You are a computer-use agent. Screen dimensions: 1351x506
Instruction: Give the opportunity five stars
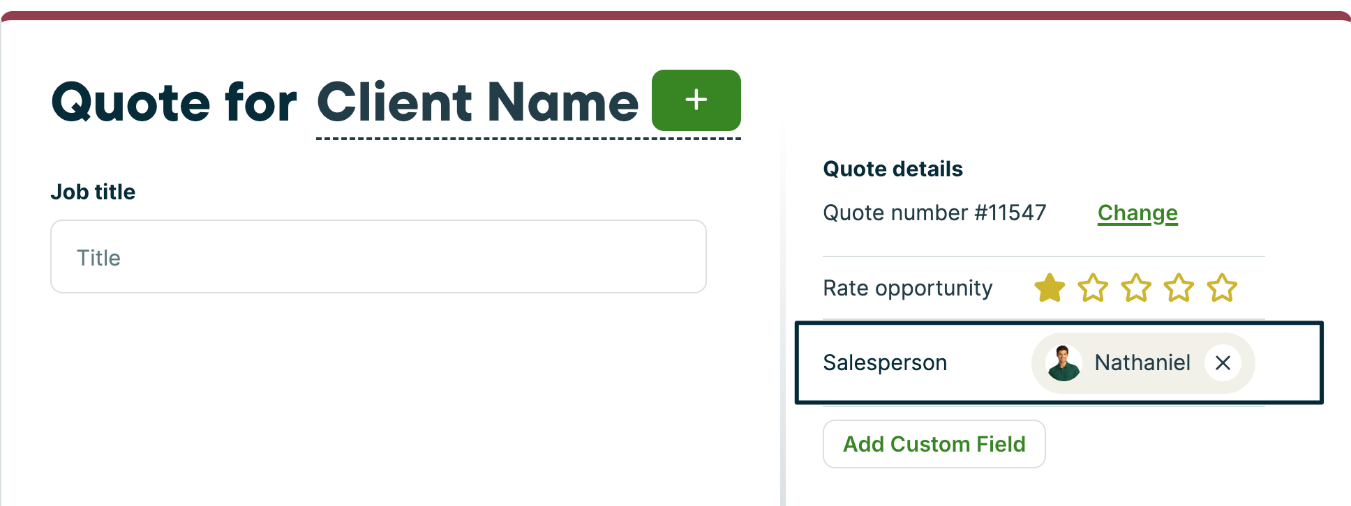click(1223, 288)
